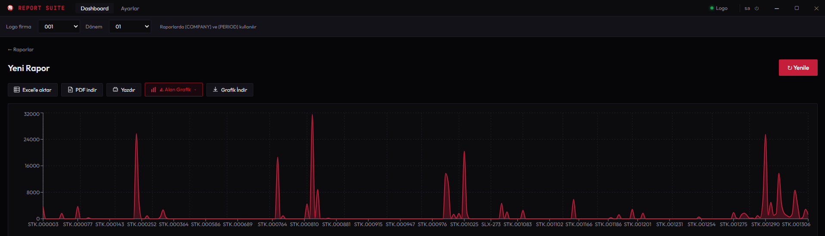Click the document icon on PDF indir
The width and height of the screenshot is (825, 236).
(70, 90)
